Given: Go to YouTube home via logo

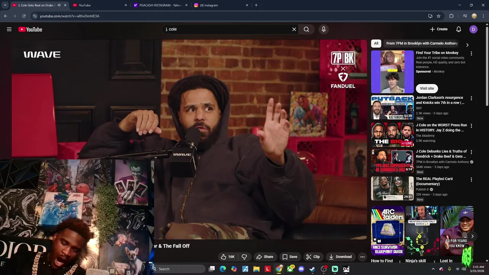Looking at the screenshot, I should point(30,29).
